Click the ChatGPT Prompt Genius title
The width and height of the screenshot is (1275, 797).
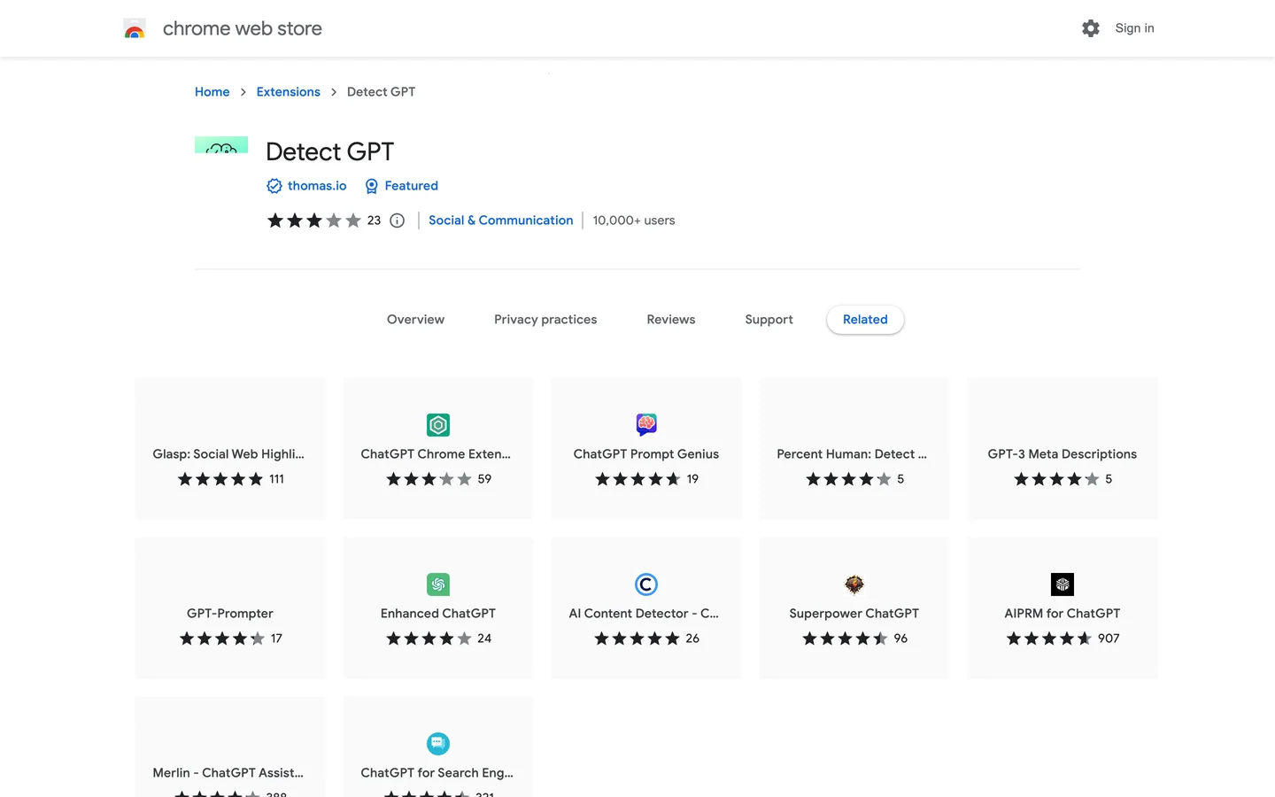646,454
